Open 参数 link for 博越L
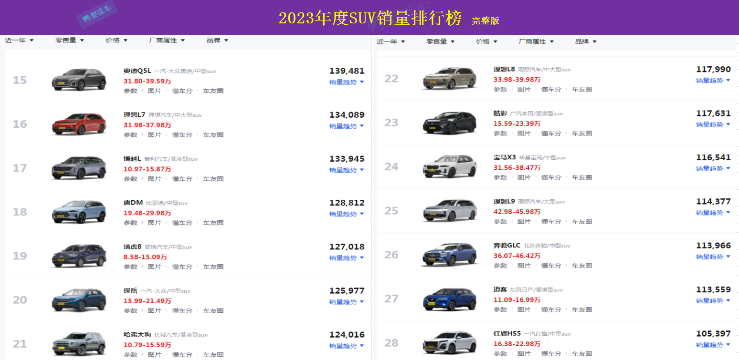Image resolution: width=739 pixels, height=360 pixels. (130, 179)
